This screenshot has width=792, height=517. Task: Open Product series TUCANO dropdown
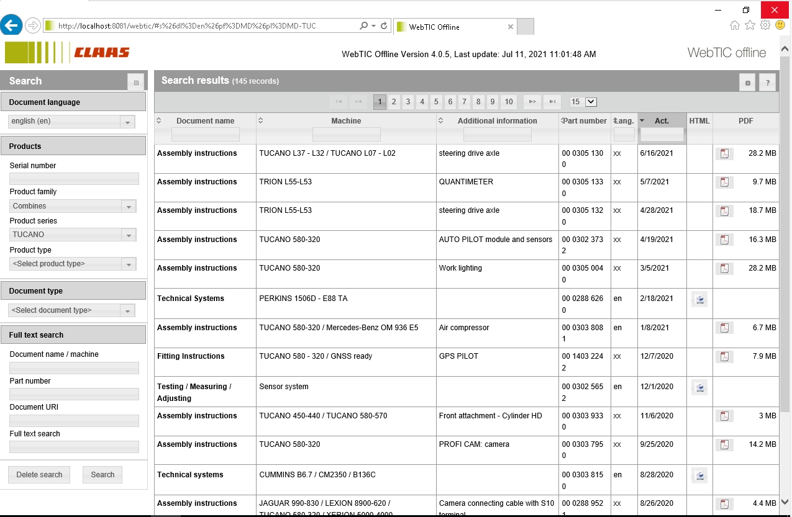coord(73,235)
